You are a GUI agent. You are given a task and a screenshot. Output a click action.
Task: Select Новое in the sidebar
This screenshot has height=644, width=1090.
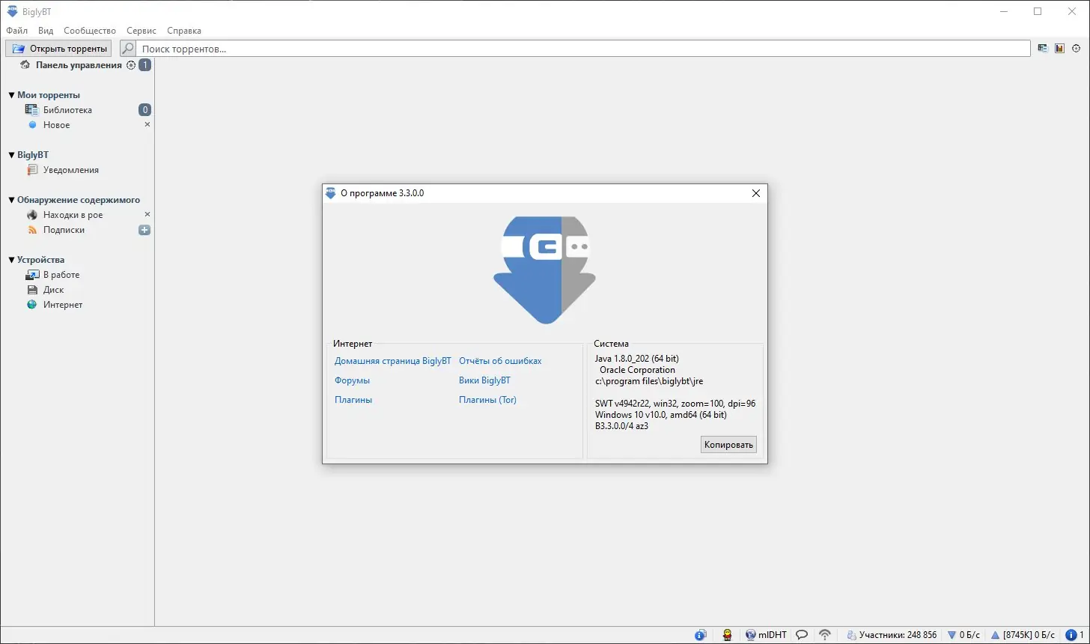click(x=57, y=125)
